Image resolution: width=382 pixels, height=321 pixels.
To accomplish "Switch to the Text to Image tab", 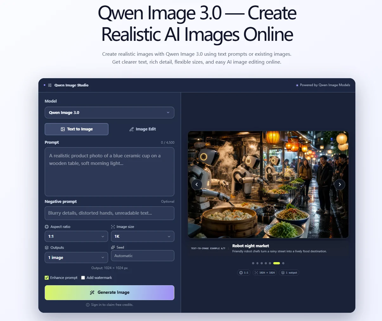I will 76,129.
